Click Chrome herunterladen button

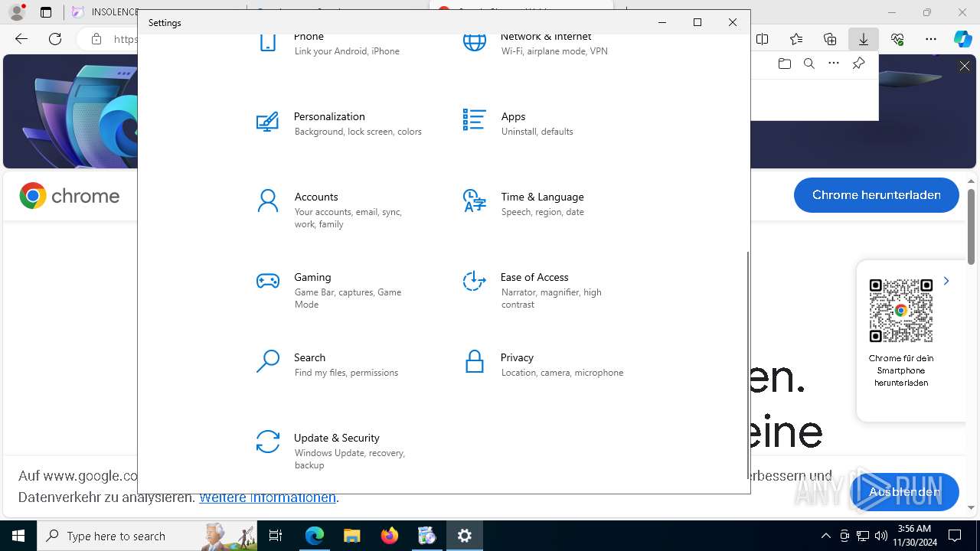[x=876, y=195]
